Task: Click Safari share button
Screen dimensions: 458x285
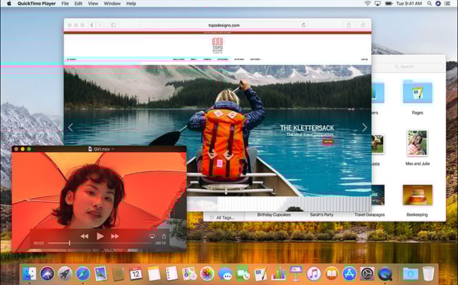Action: click(x=349, y=25)
